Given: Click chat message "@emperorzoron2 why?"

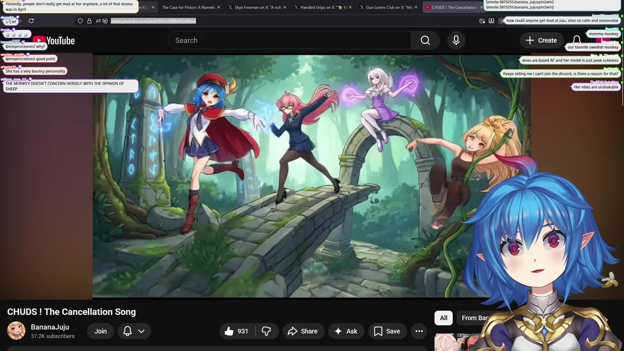Looking at the screenshot, I should tap(25, 47).
